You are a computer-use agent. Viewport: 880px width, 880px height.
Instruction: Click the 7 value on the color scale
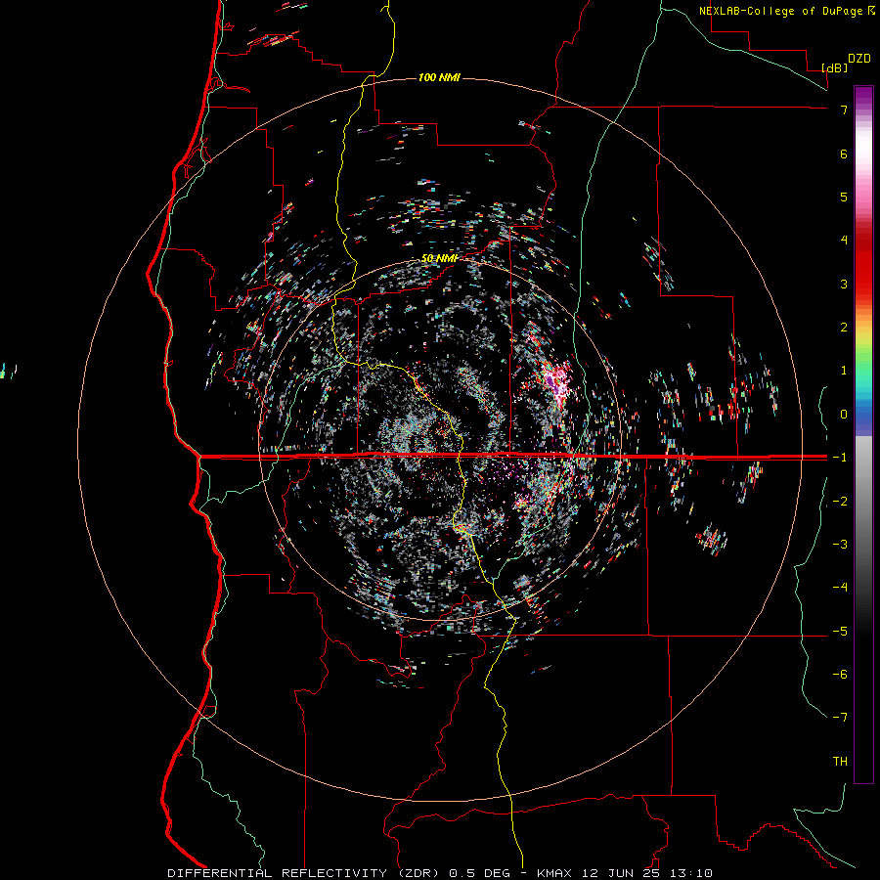[844, 110]
